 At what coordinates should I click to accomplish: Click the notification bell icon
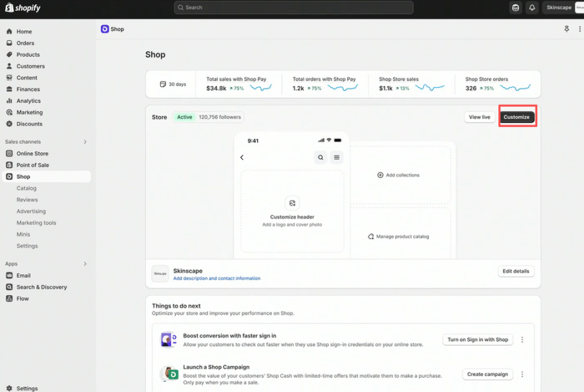(532, 8)
